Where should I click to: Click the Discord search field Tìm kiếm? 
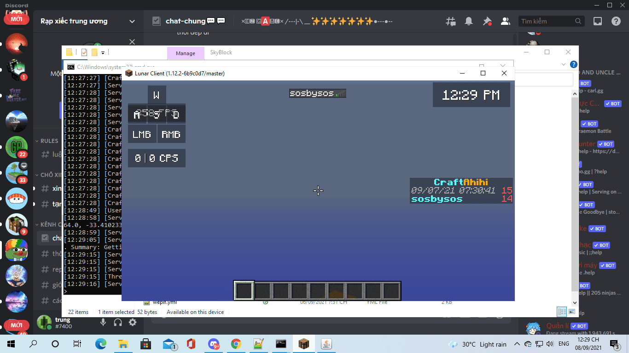[x=552, y=21]
